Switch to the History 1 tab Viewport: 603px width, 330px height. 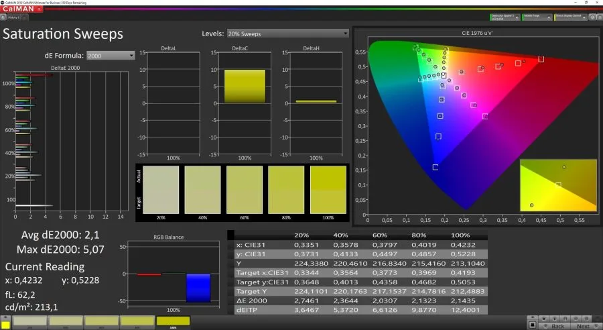[x=15, y=17]
